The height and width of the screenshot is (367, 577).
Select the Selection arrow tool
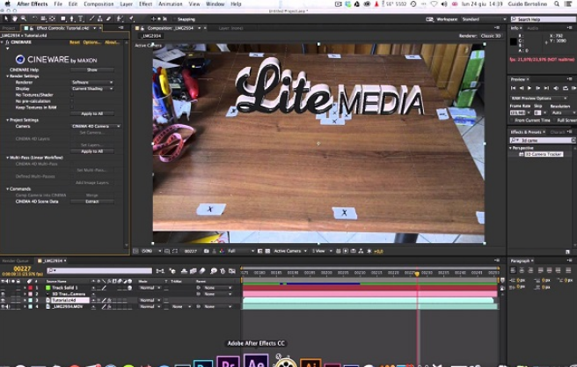click(x=6, y=18)
